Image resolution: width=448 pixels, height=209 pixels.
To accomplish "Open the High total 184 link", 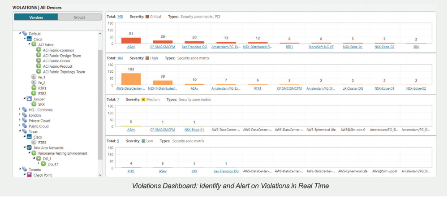I will (x=120, y=58).
